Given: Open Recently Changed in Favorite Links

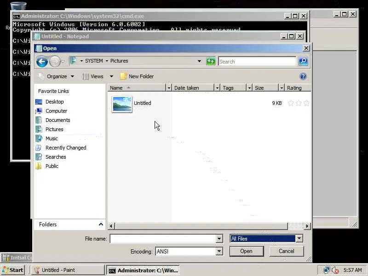Looking at the screenshot, I should 66,148.
